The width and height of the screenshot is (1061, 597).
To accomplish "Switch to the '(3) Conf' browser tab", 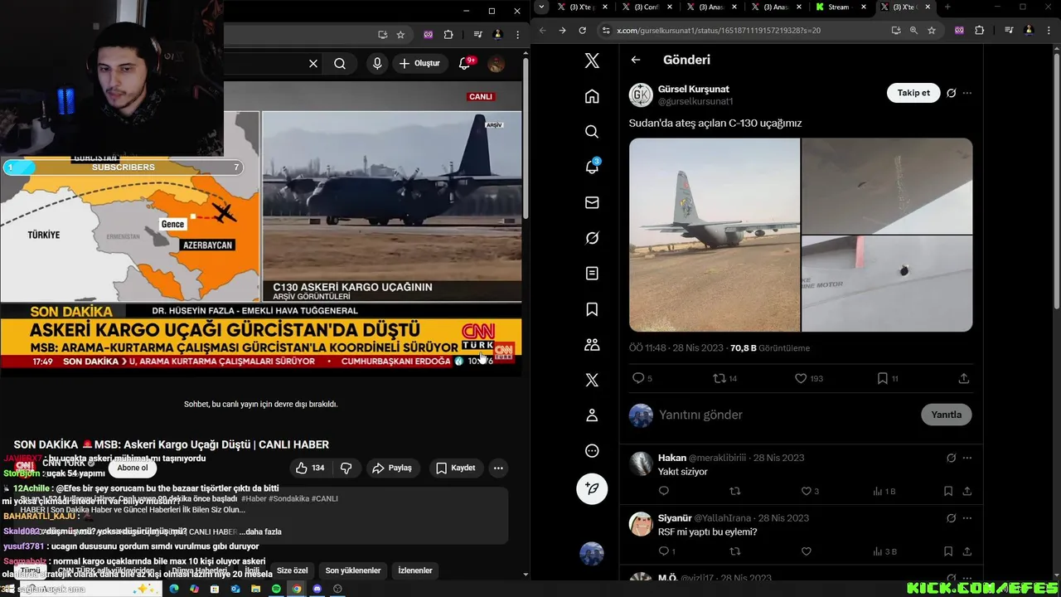I will point(648,7).
